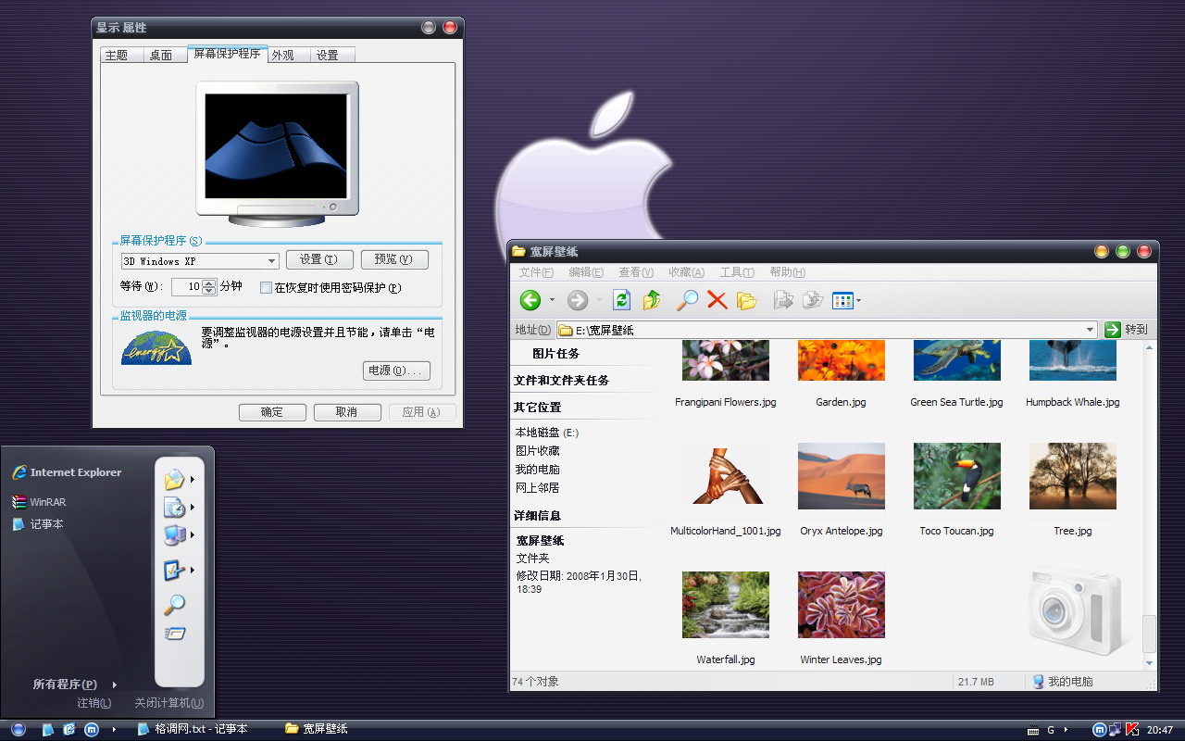Expand the address bar dropdown arrow
This screenshot has height=741, width=1185.
(1091, 330)
